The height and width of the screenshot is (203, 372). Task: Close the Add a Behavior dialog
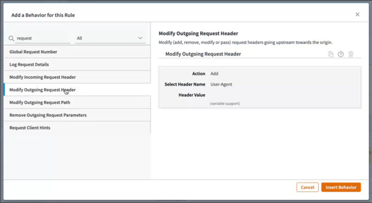pos(357,14)
